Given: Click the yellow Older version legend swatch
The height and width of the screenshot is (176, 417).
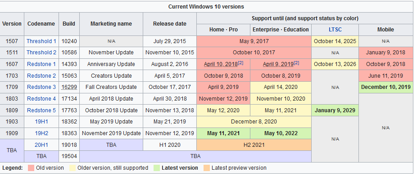Looking at the screenshot, I should (x=72, y=168).
